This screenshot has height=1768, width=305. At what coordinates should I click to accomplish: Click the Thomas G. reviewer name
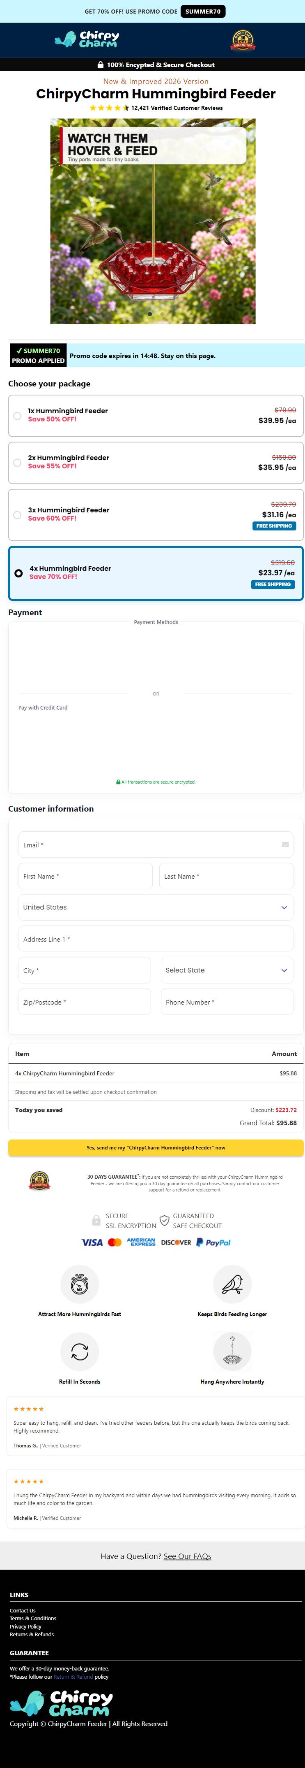[26, 1445]
